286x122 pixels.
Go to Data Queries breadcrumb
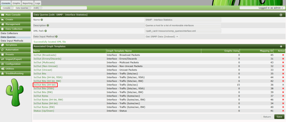pyautogui.click(x=22, y=8)
